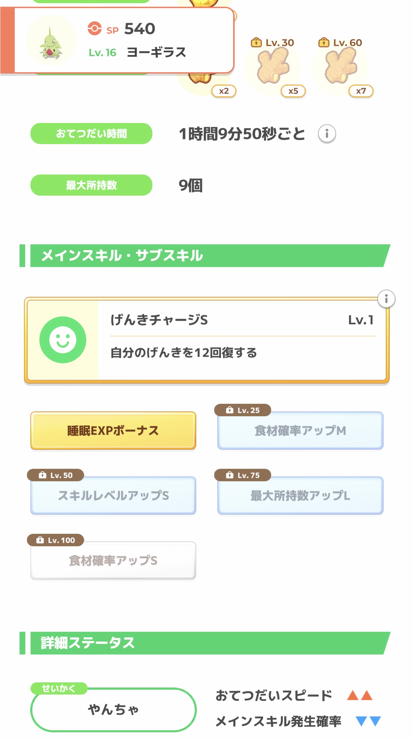The width and height of the screenshot is (413, 740).
Task: Select locked 食材確率アップS sub skill
Action: [113, 561]
